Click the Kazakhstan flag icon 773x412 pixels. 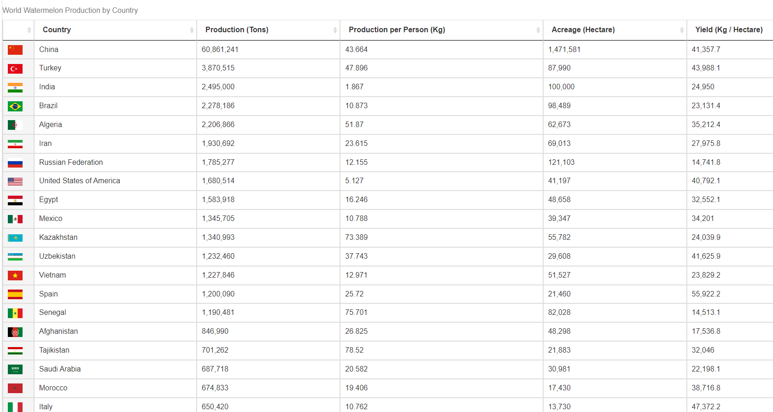point(15,238)
